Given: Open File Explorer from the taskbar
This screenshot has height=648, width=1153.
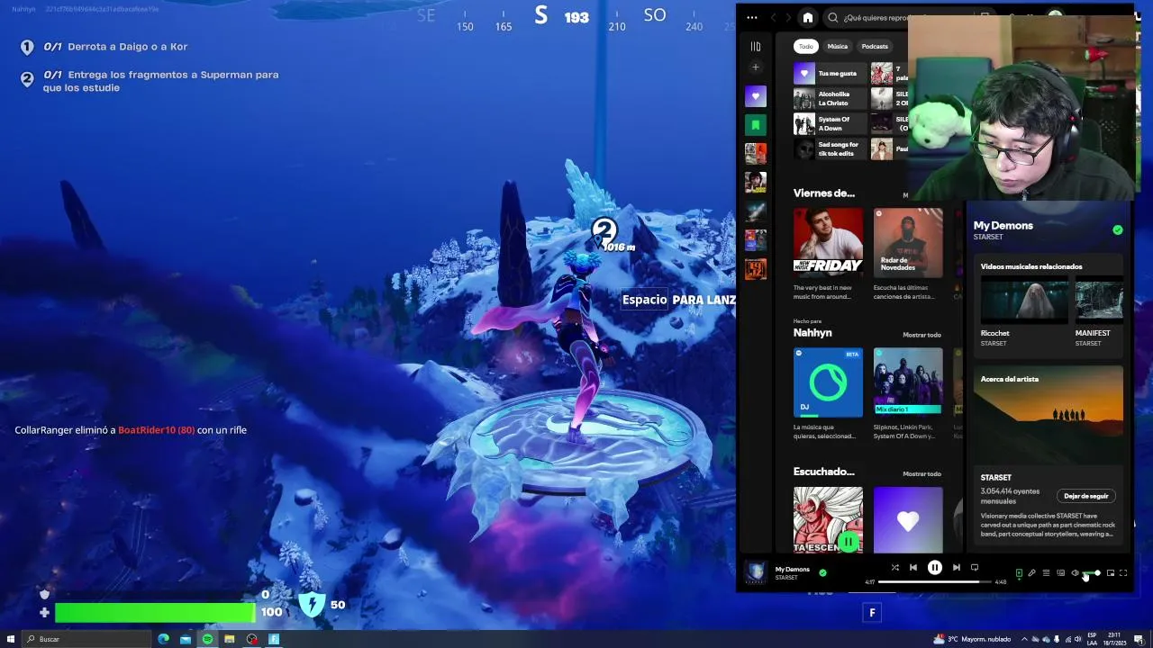Looking at the screenshot, I should [x=230, y=639].
